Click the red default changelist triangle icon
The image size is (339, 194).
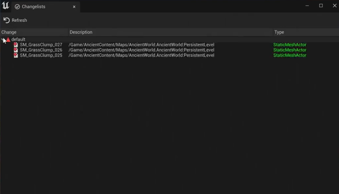coord(8,39)
